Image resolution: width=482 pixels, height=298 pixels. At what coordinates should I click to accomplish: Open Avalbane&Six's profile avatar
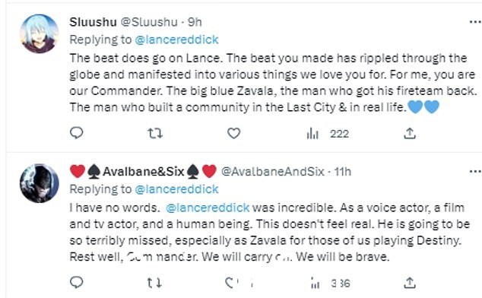click(x=40, y=183)
